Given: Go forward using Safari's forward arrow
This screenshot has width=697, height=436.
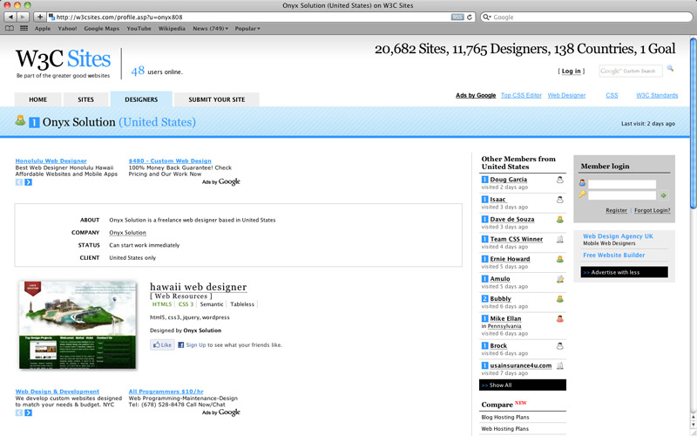Looking at the screenshot, I should click(23, 17).
